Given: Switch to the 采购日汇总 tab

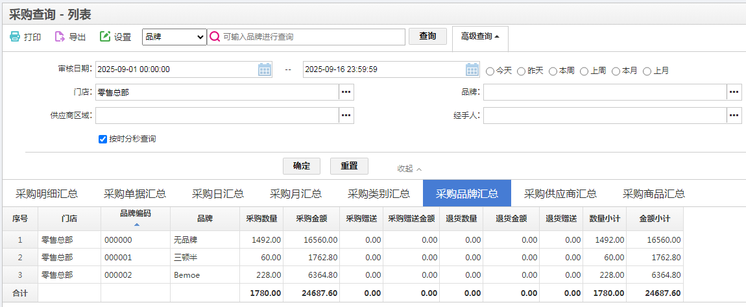Looking at the screenshot, I should click(218, 193).
